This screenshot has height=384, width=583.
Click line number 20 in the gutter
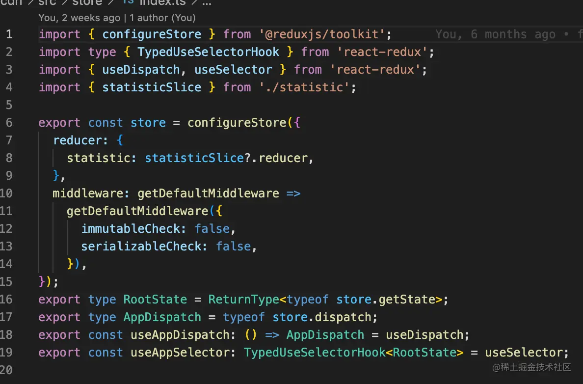(x=6, y=370)
